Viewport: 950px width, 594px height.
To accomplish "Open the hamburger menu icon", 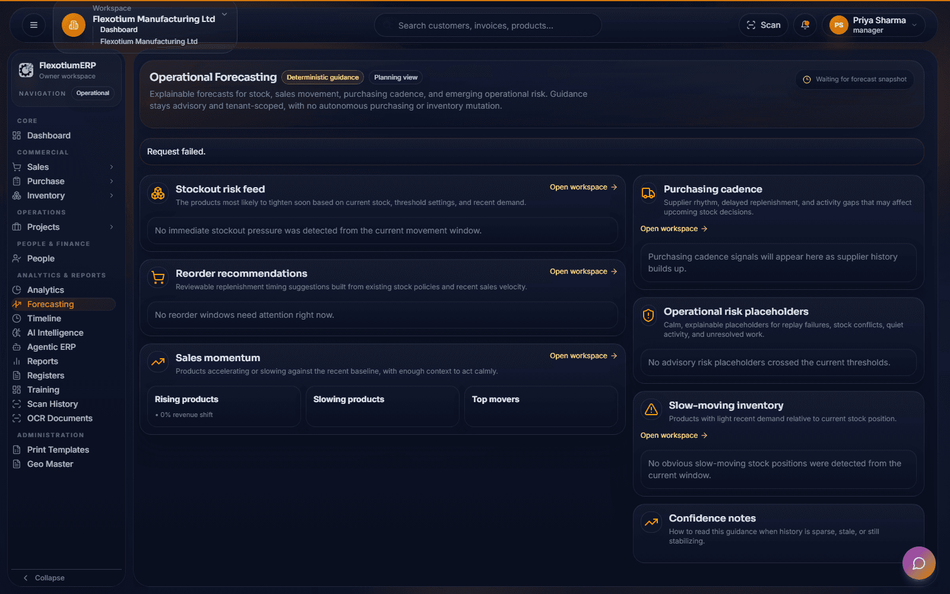I will [x=34, y=25].
